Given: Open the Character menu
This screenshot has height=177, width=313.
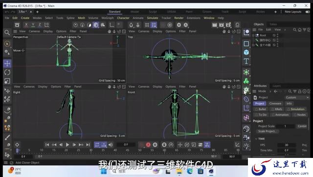Looking at the screenshot, I should click(123, 18).
